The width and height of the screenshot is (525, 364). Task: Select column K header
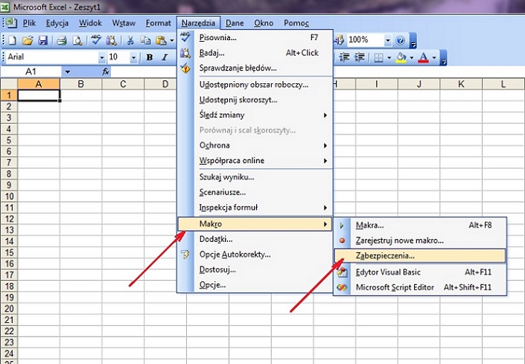pos(461,84)
